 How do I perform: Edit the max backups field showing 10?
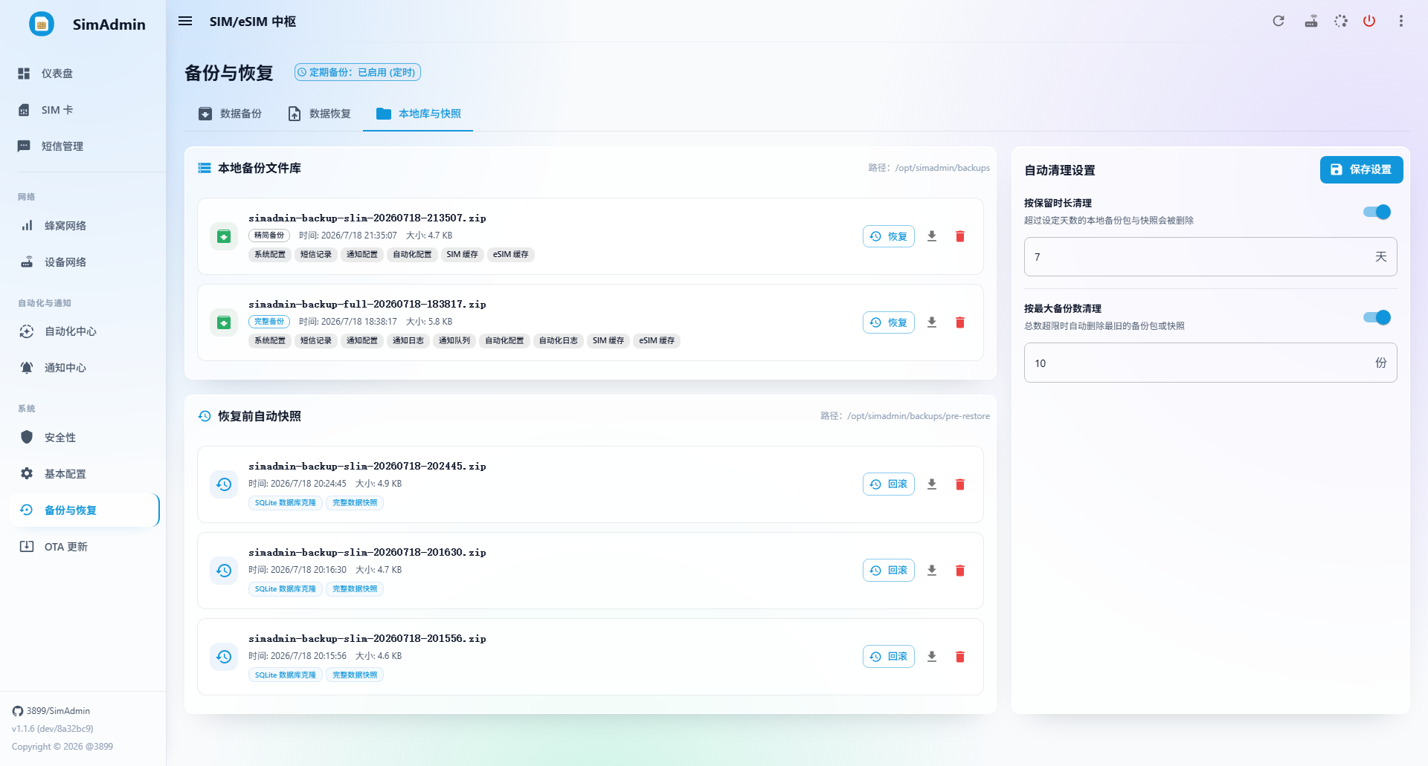tap(1210, 363)
